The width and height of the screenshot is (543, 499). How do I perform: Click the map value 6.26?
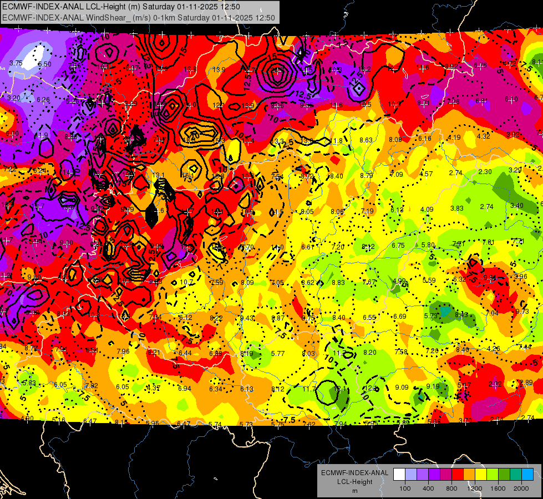click(43, 99)
